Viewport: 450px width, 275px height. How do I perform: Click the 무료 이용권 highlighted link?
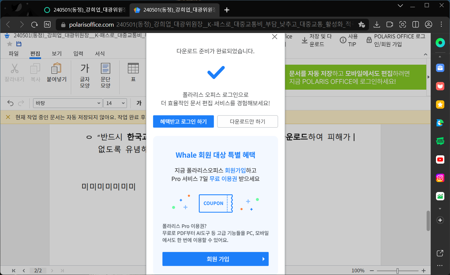(223, 179)
